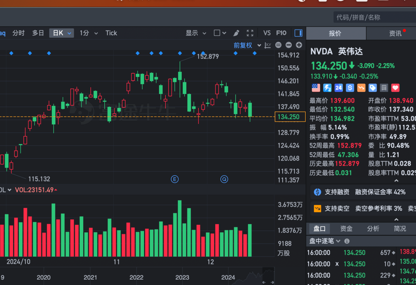Click the 最高价 139.600 value

(x=342, y=100)
